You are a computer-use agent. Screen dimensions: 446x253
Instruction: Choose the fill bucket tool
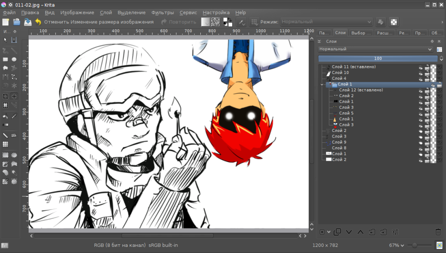(x=5, y=116)
